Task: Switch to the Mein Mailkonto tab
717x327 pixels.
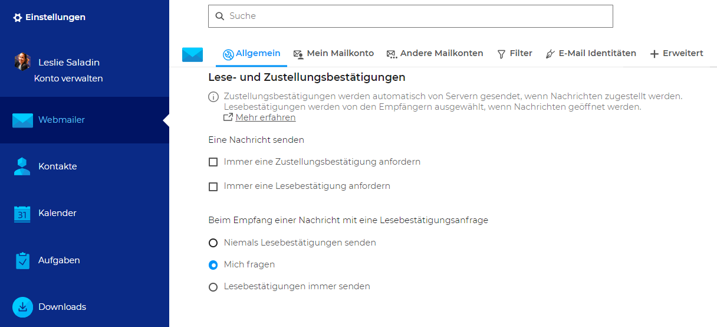Action: pyautogui.click(x=334, y=54)
